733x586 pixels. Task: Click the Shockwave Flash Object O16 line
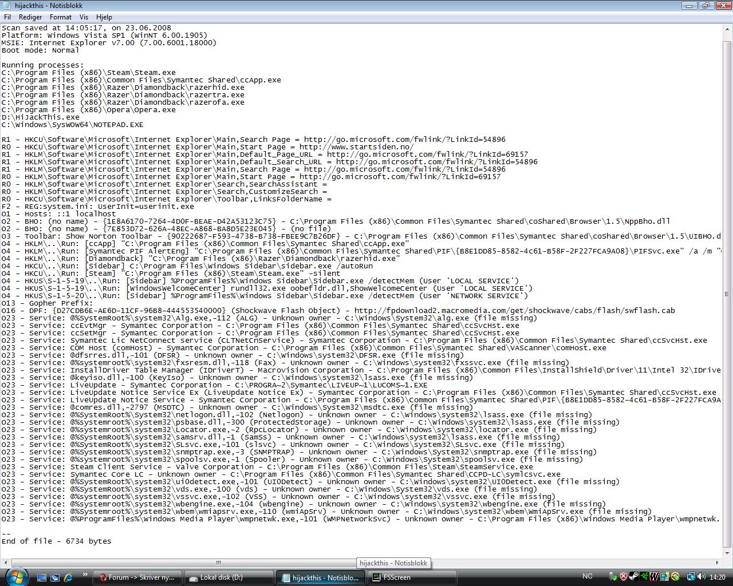[x=338, y=310]
